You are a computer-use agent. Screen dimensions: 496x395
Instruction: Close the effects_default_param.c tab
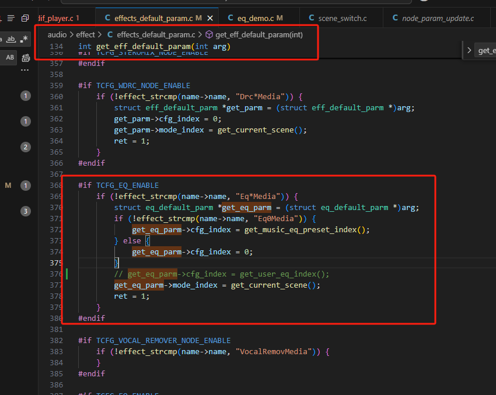pyautogui.click(x=210, y=18)
